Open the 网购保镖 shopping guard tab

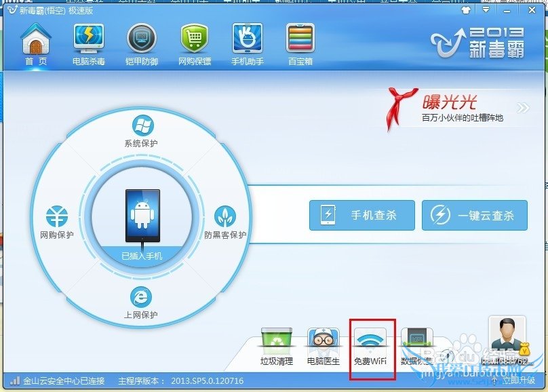[x=195, y=44]
